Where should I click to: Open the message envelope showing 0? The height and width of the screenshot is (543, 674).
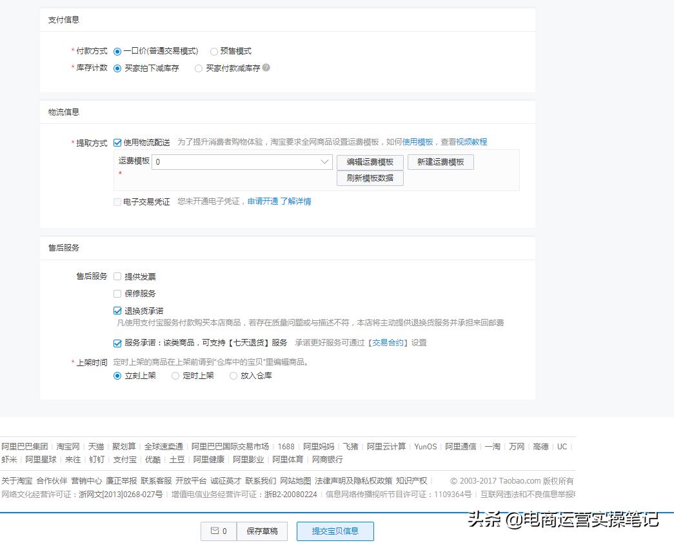(x=219, y=532)
